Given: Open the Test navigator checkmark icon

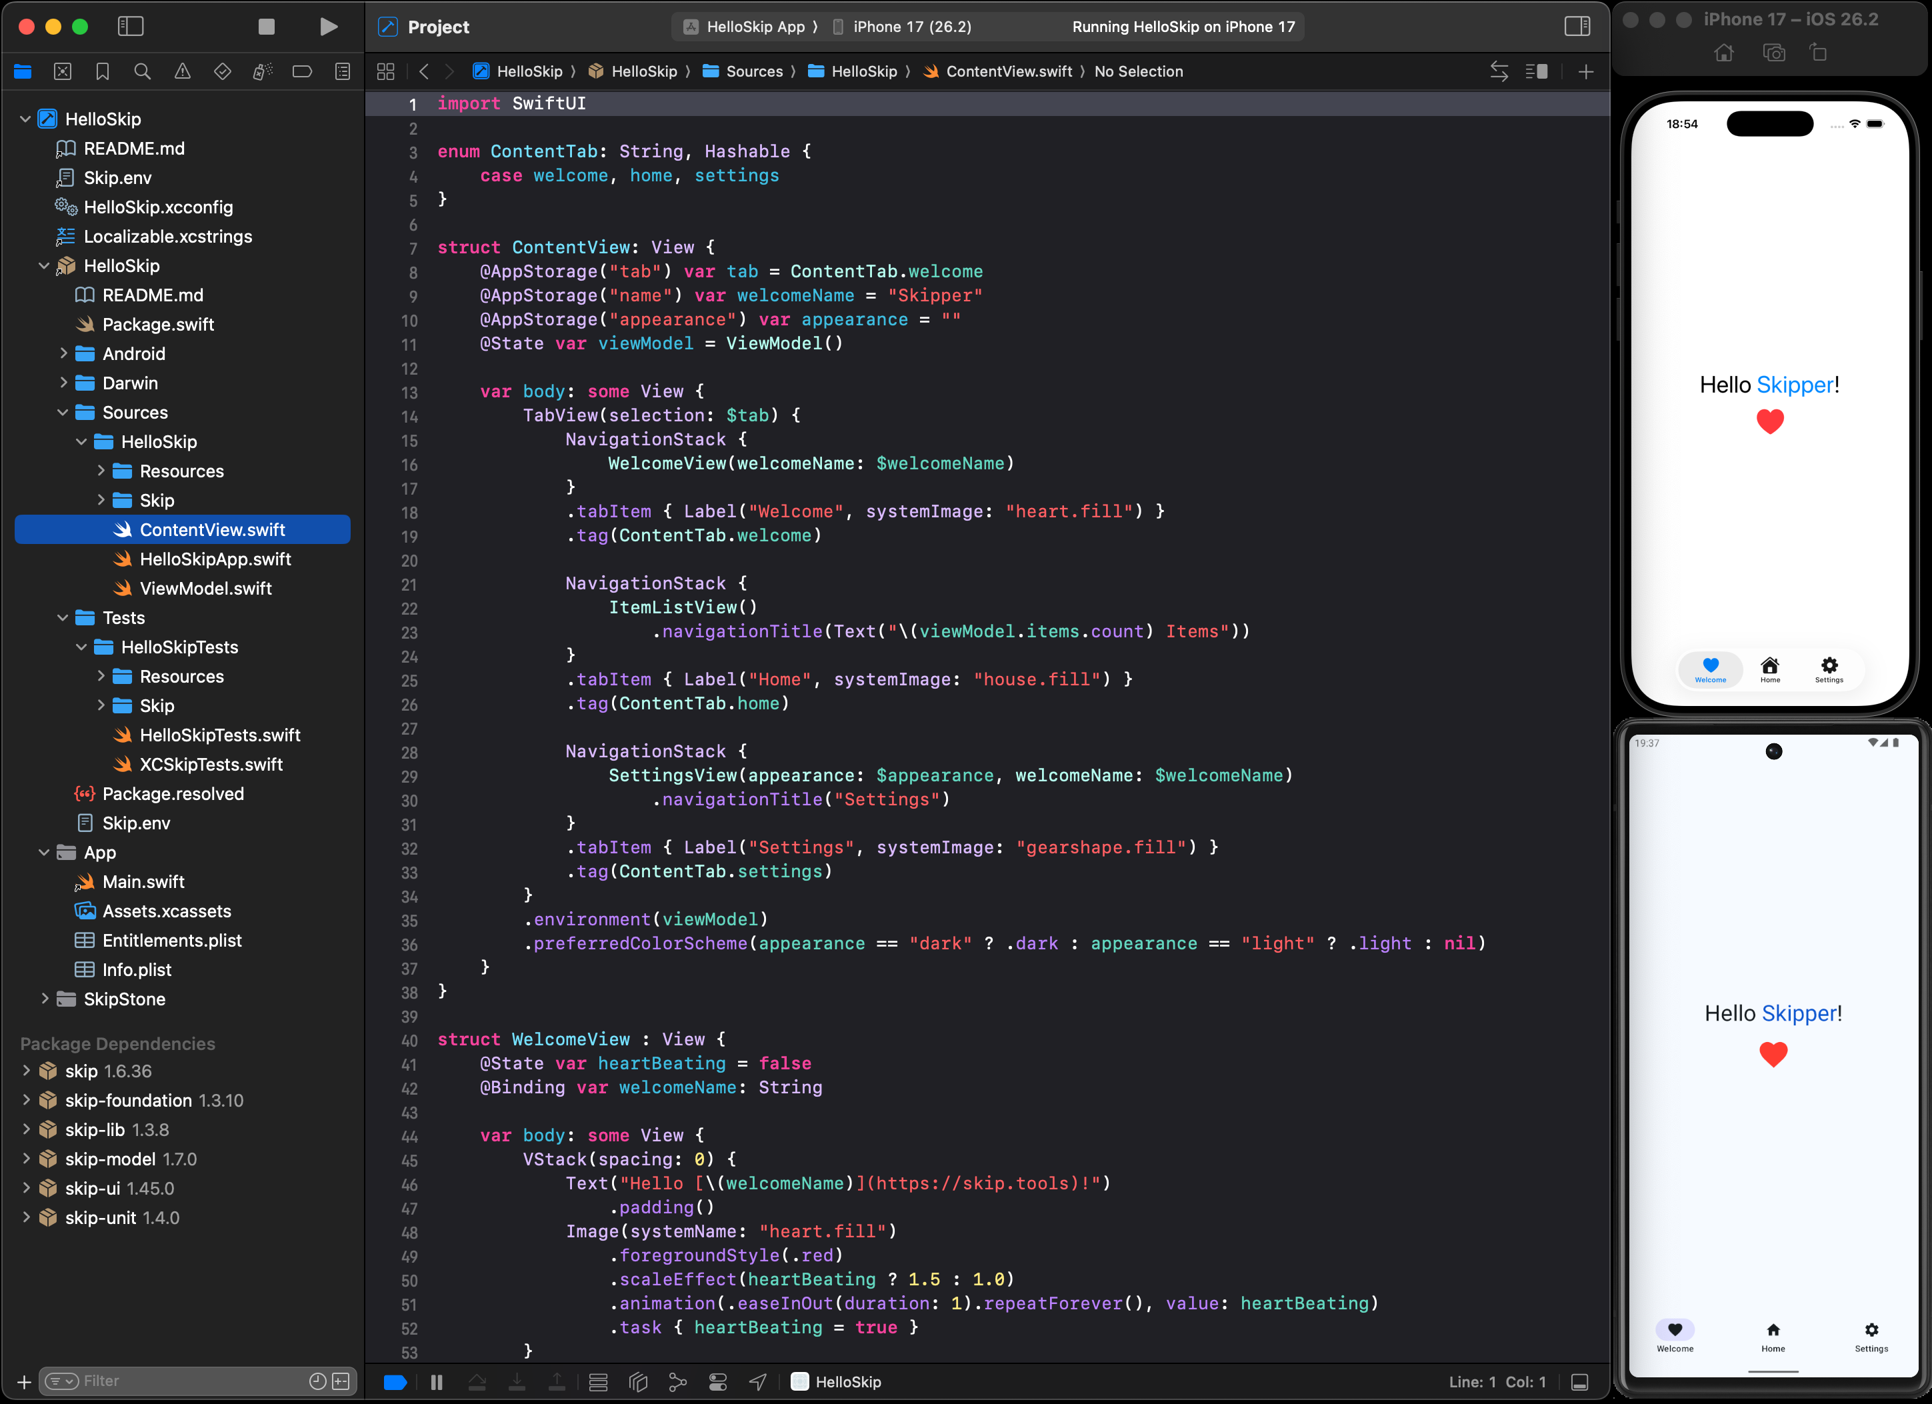Looking at the screenshot, I should coord(223,71).
